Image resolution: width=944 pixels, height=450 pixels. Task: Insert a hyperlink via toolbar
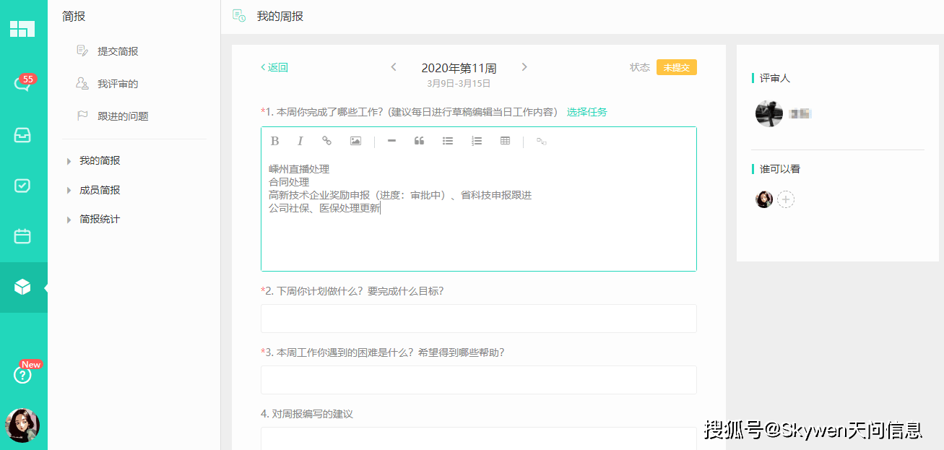pyautogui.click(x=327, y=141)
